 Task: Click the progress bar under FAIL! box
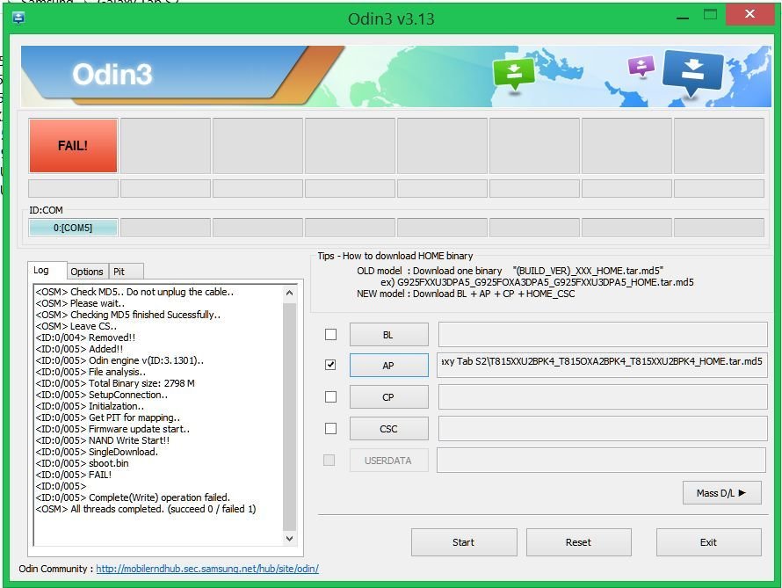click(73, 188)
